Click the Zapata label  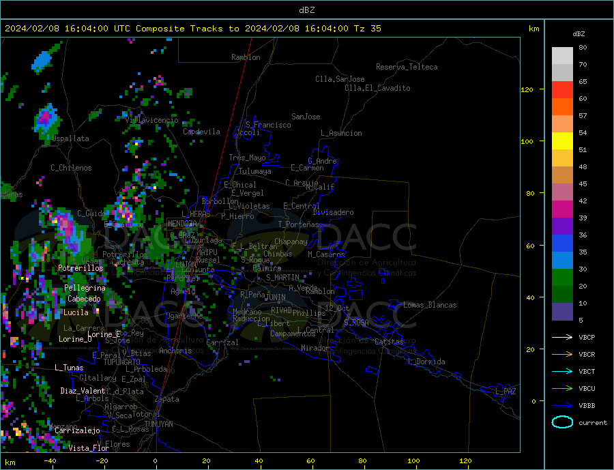tap(167, 399)
